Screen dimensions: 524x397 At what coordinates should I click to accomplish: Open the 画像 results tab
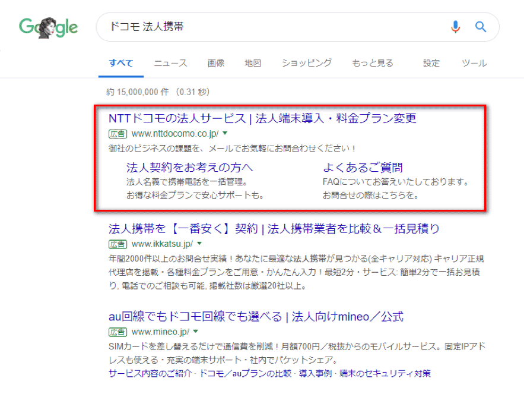point(216,63)
